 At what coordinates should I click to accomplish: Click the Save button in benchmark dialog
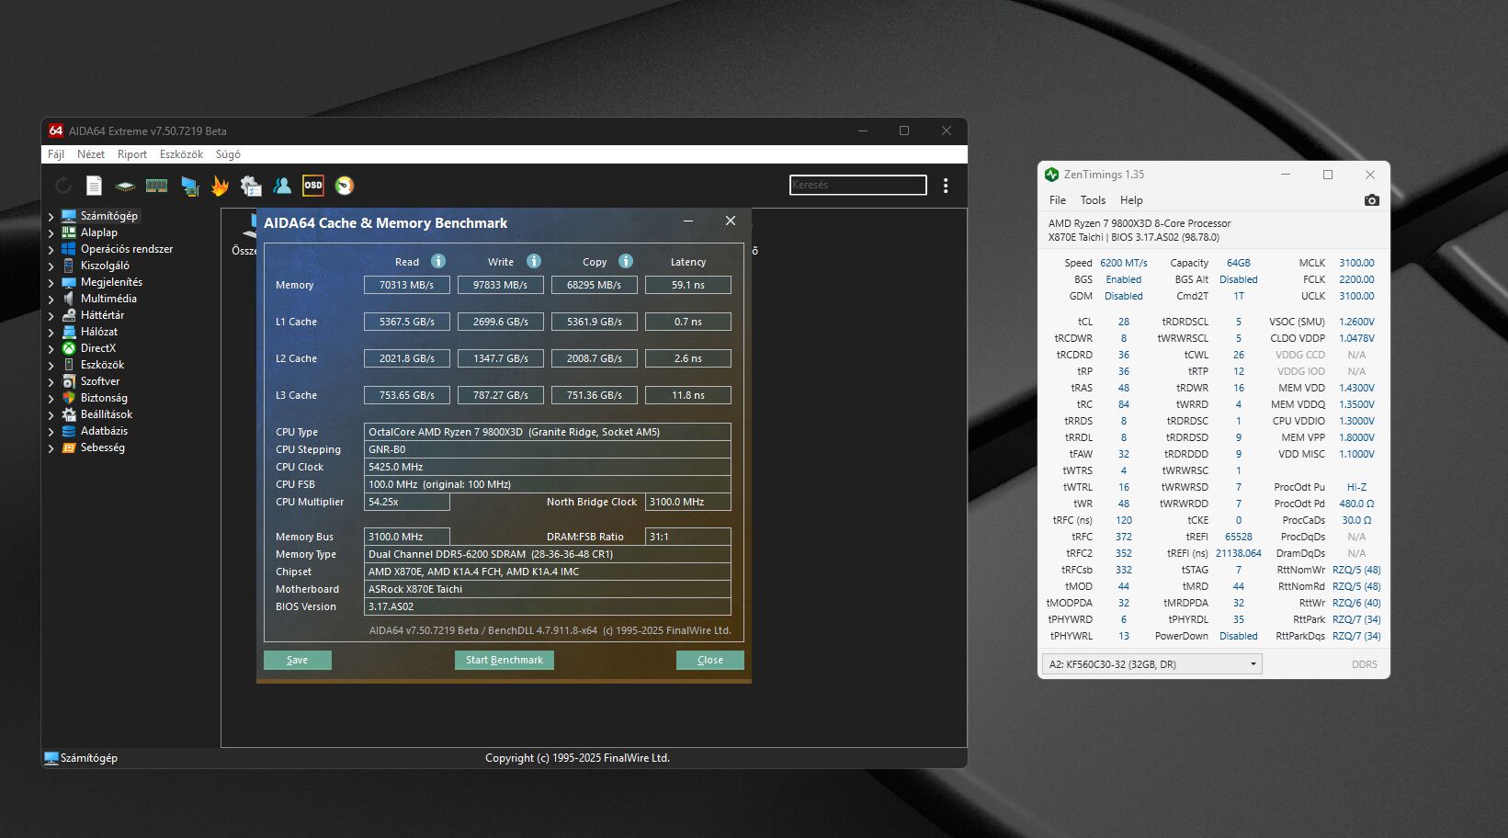click(298, 660)
